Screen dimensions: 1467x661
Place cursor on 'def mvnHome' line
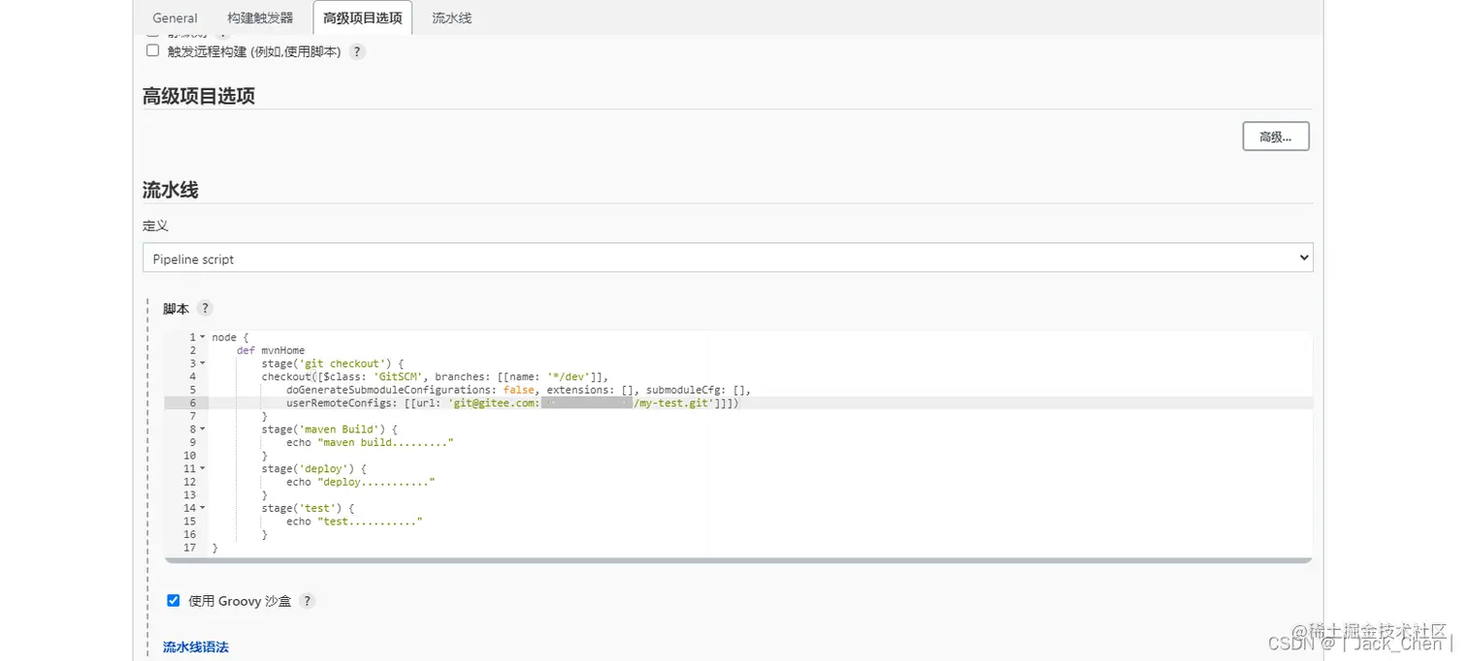[x=271, y=350]
